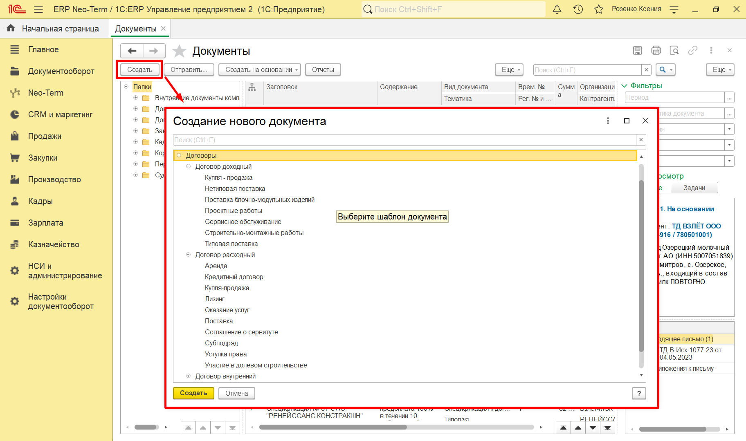Collapse the Договор расходный node
Viewport: 746px width, 441px height.
[x=188, y=255]
